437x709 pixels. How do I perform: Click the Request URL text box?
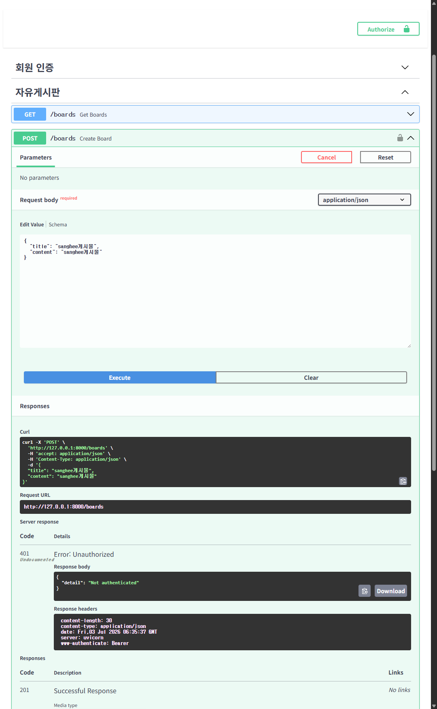[x=215, y=507]
